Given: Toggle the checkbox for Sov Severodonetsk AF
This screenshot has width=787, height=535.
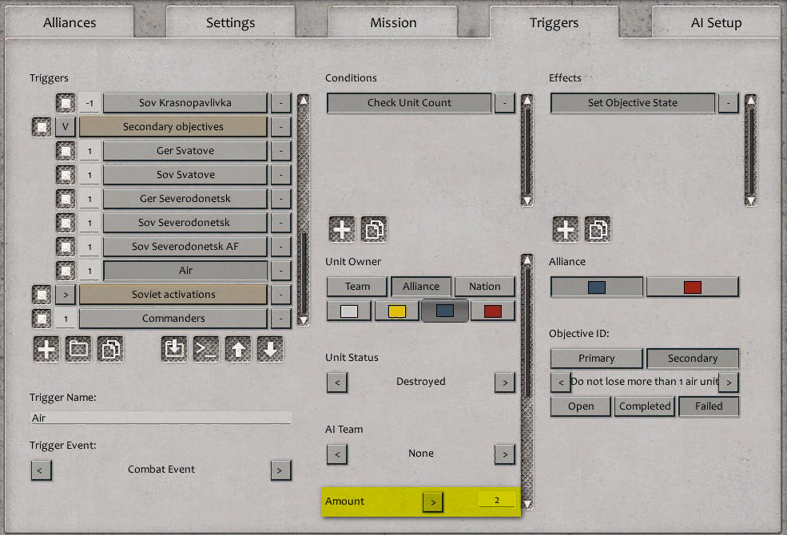Looking at the screenshot, I should (66, 247).
